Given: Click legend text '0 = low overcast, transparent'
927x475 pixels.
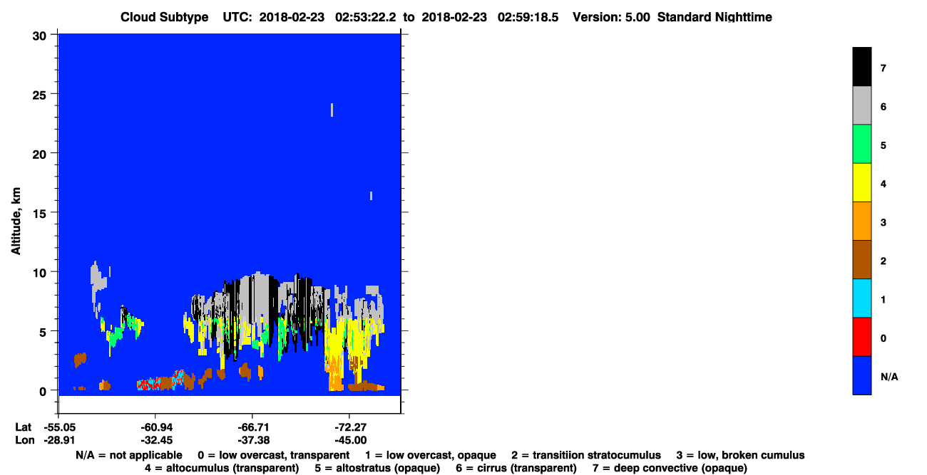Looking at the screenshot, I should coord(274,455).
